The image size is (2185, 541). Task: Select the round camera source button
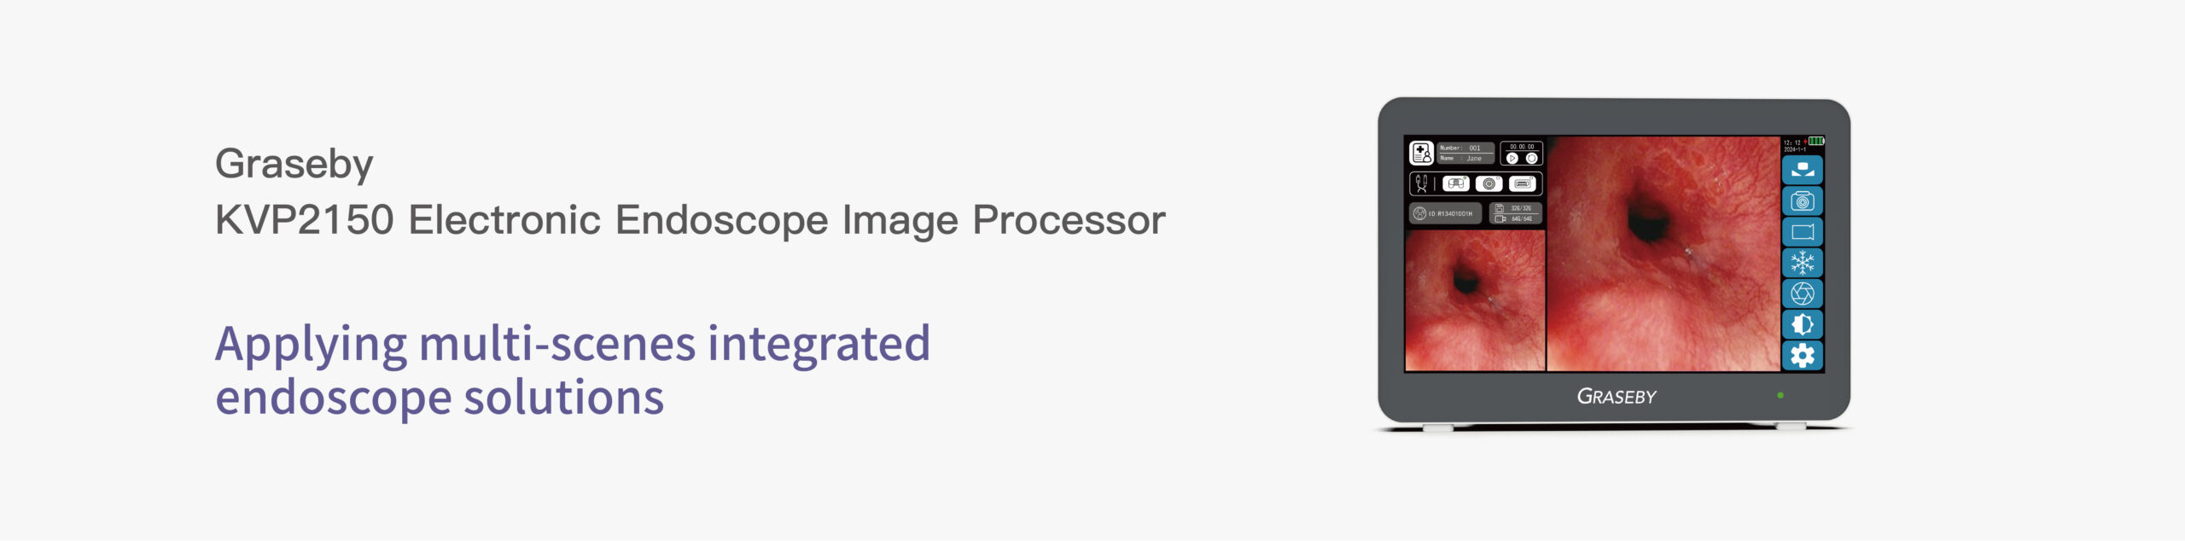[1489, 183]
